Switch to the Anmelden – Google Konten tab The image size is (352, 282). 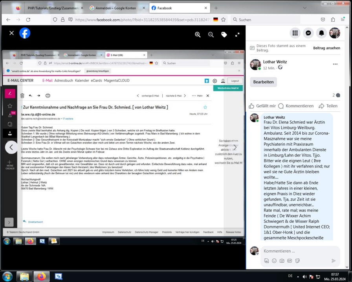114,8
